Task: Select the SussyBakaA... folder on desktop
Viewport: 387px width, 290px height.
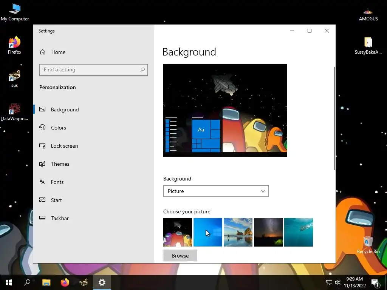Action: click(x=368, y=46)
